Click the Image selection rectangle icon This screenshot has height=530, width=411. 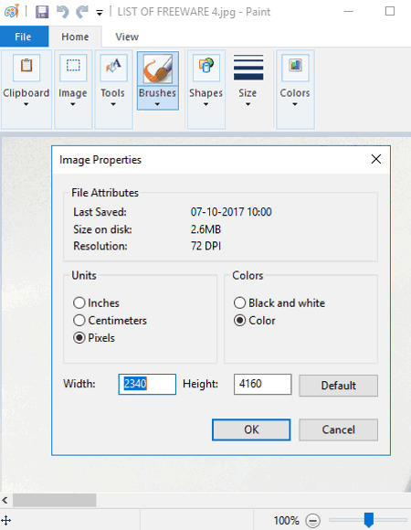tap(73, 68)
